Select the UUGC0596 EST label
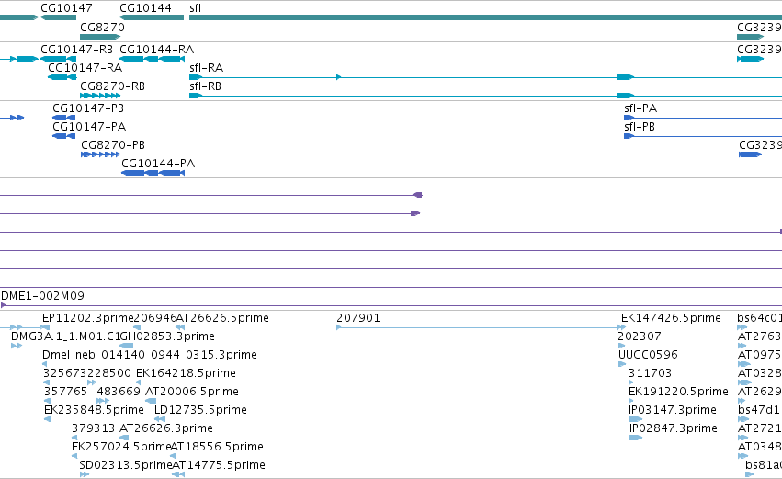The width and height of the screenshot is (782, 479). point(648,354)
